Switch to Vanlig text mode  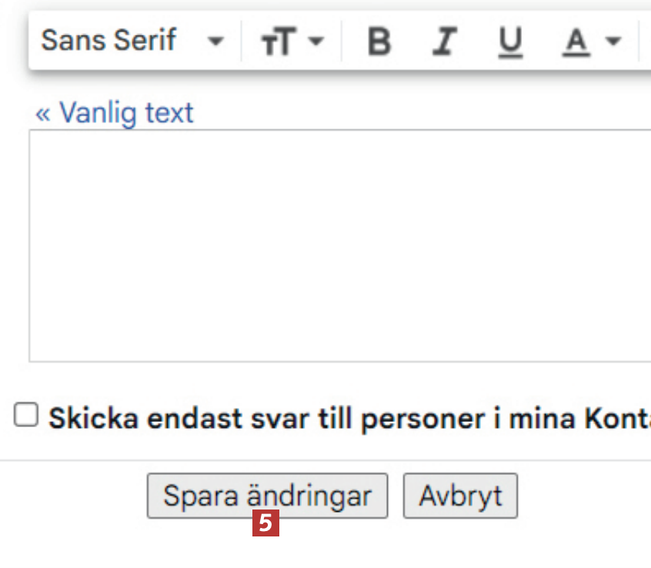click(126, 113)
